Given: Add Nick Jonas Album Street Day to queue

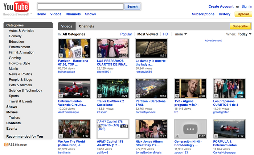Looking at the screenshot, I should point(138,136).
